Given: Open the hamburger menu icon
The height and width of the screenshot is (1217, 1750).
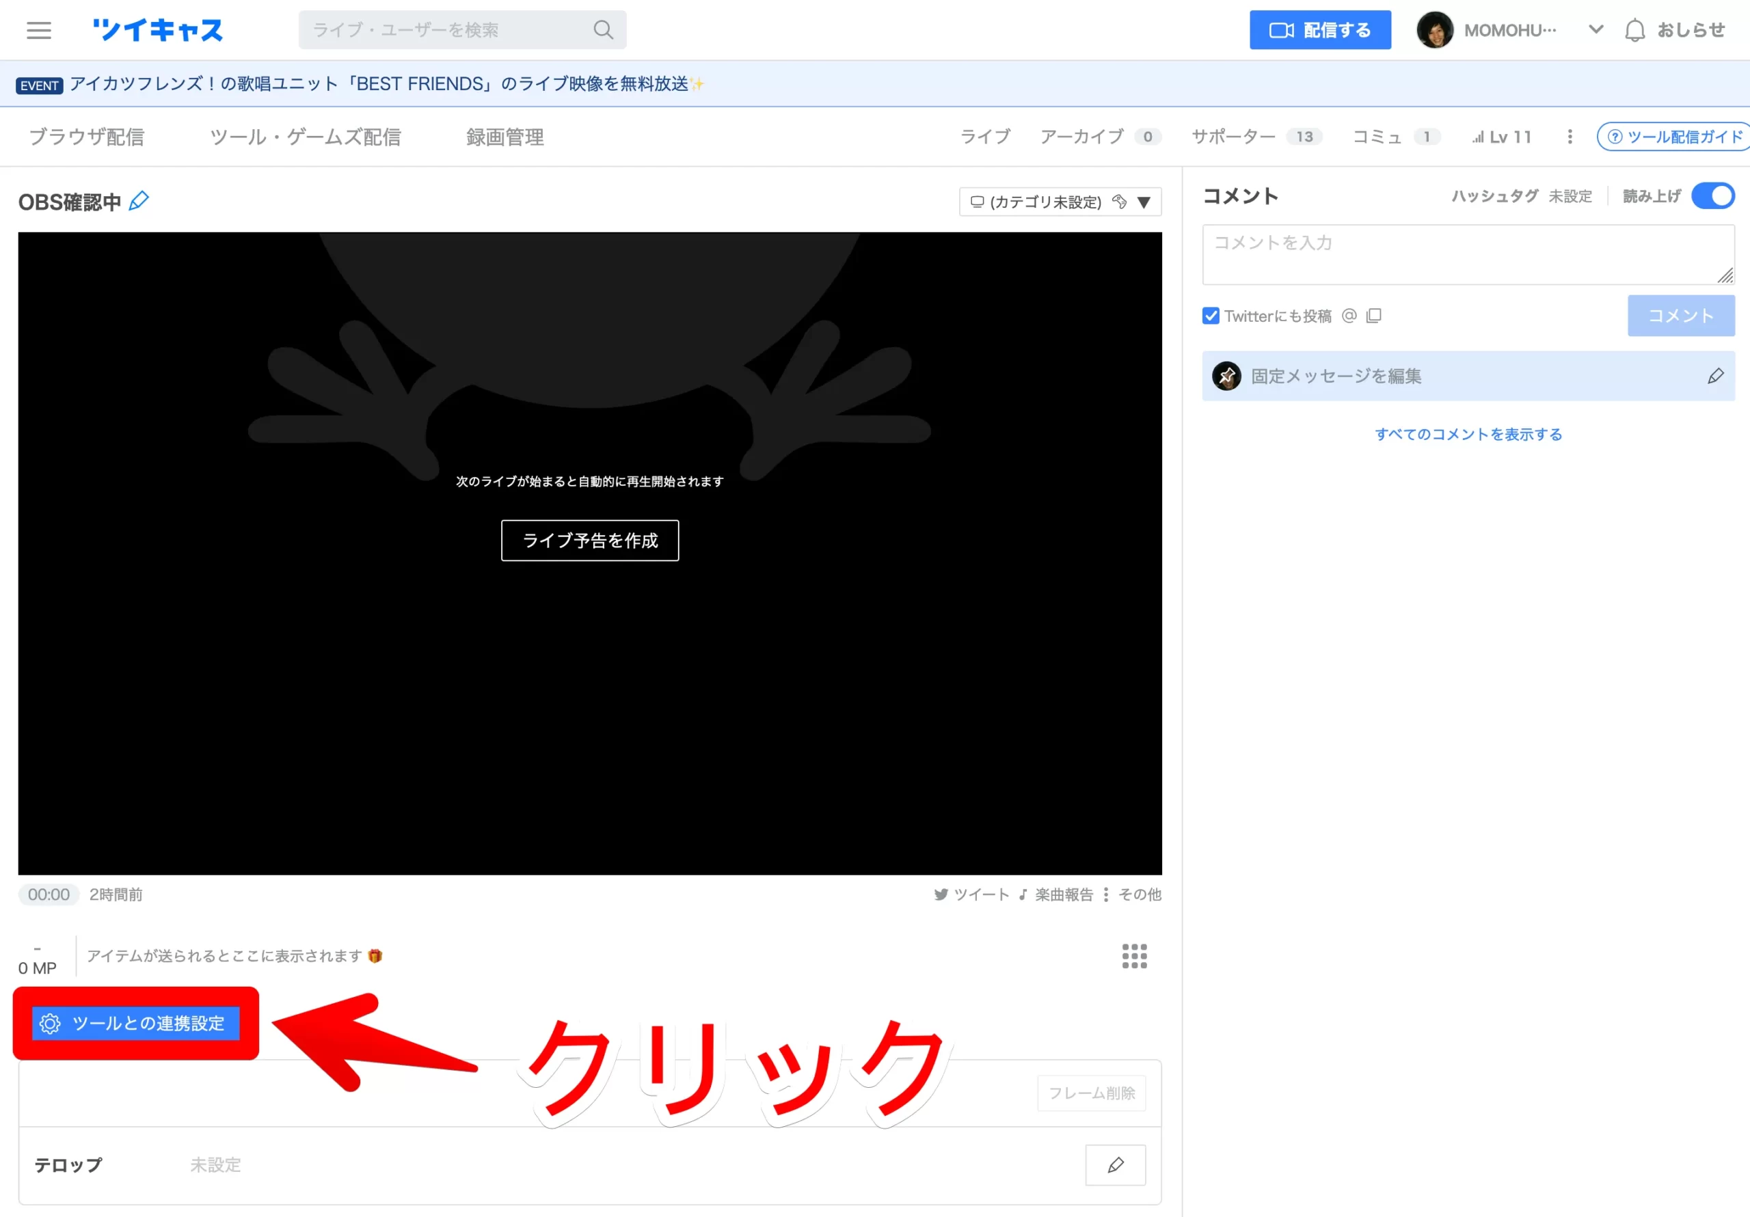Looking at the screenshot, I should (39, 31).
